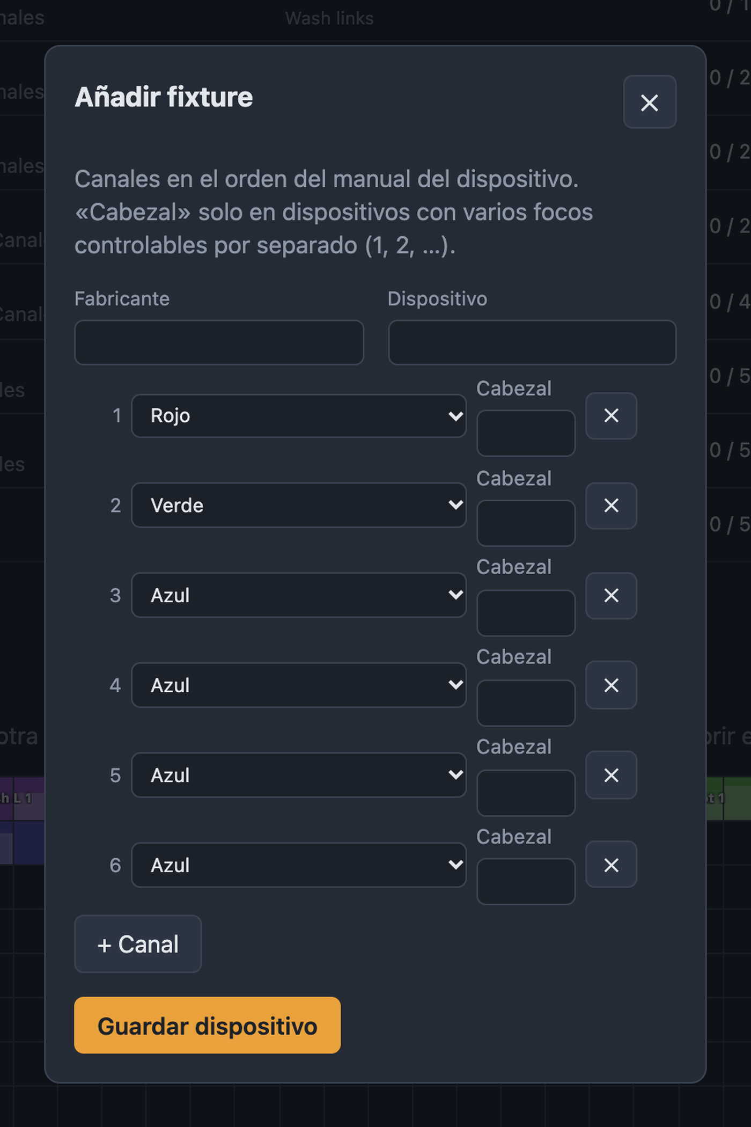Click Cabezal field for channel 6
Viewport: 751px width, 1127px height.
(x=526, y=882)
